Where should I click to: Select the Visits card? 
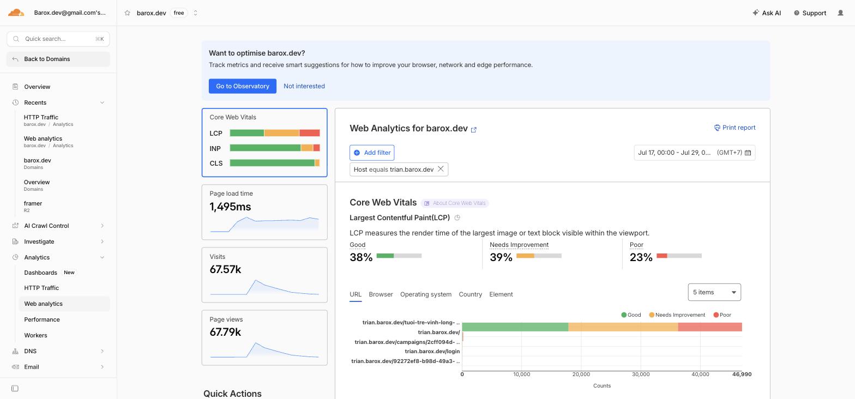tap(264, 275)
